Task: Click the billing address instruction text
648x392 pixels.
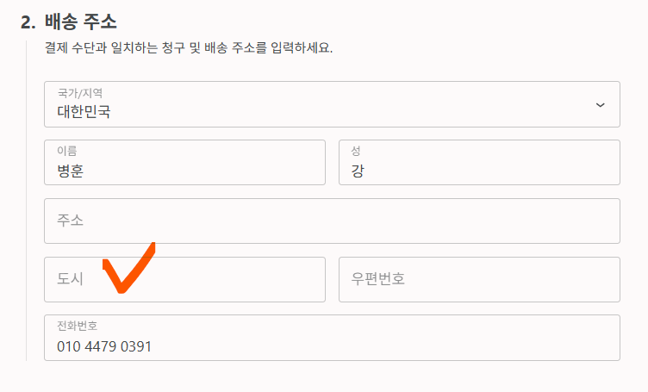Action: [x=189, y=47]
